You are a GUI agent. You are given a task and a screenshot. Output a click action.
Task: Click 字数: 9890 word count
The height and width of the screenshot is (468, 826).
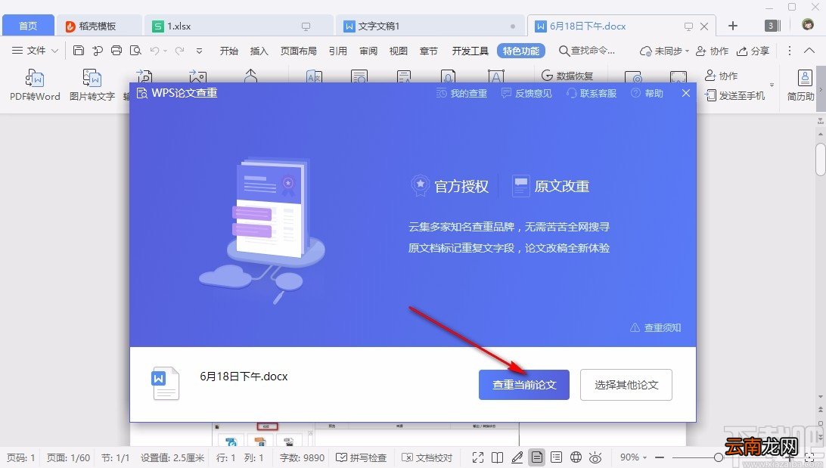(x=302, y=457)
